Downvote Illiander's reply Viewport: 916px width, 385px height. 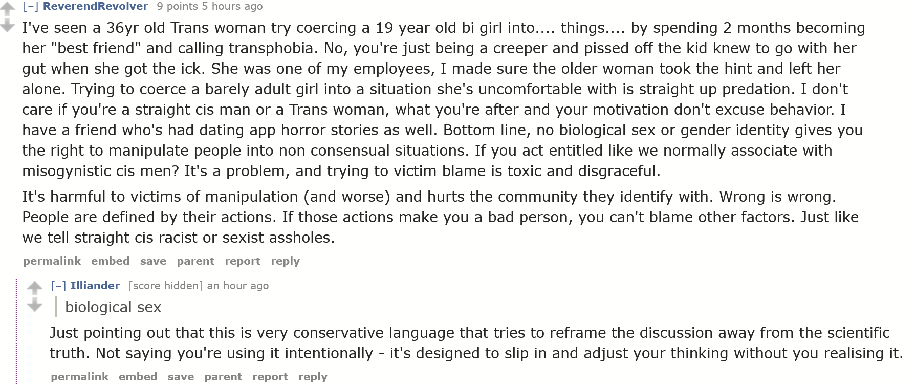35,306
